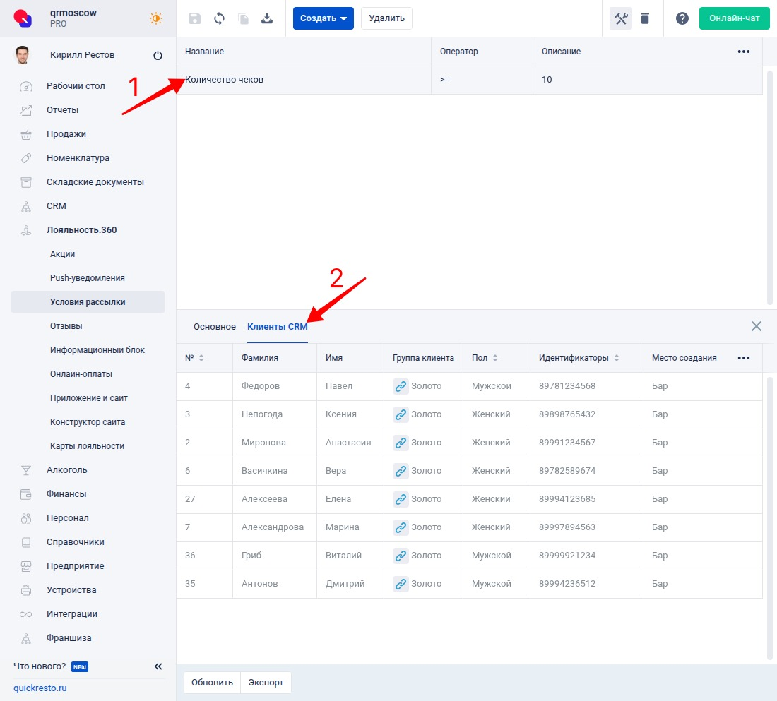
Task: Open Push-уведомления submenu item
Action: tap(87, 278)
